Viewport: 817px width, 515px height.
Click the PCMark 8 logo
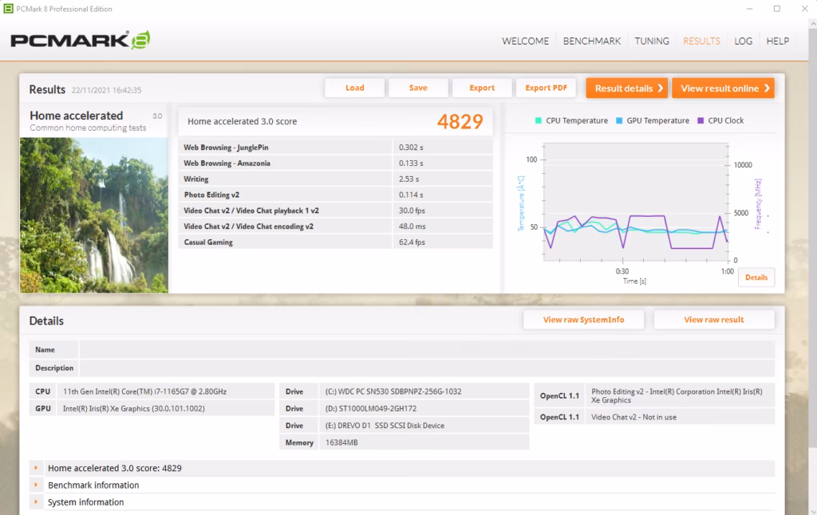[81, 40]
